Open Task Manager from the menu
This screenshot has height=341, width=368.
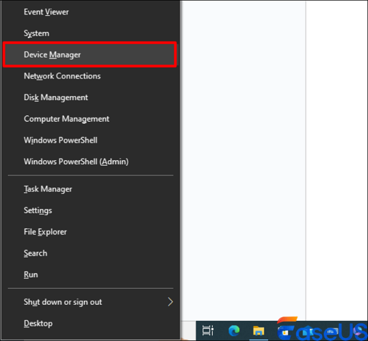tap(48, 189)
